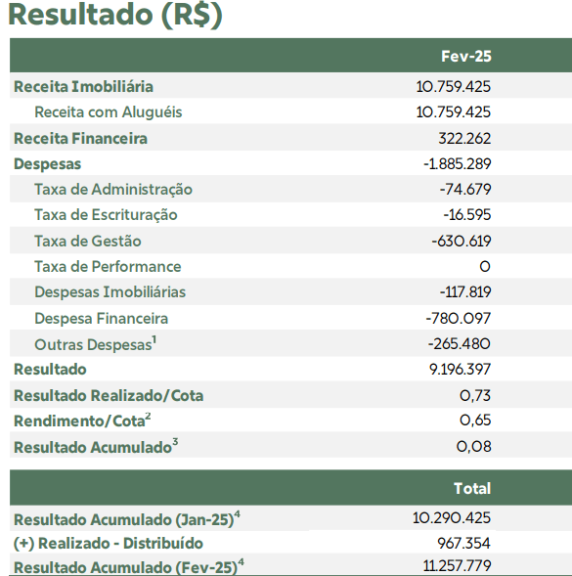
Task: Select the Resultado (R$) title heading
Action: (115, 15)
